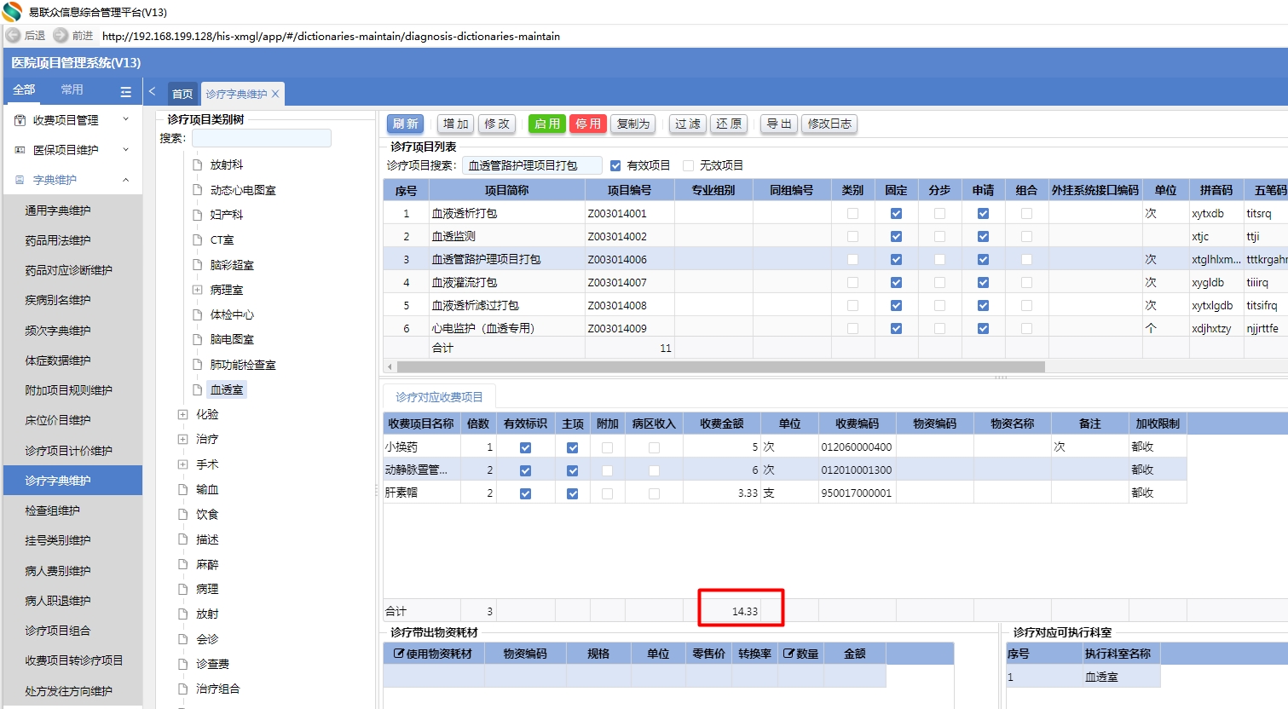The width and height of the screenshot is (1288, 709).
Task: Click the 诊疗项目类别树 search field
Action: (261, 138)
